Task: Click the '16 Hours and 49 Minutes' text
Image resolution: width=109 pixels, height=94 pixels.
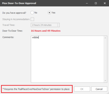Action: [46, 31]
